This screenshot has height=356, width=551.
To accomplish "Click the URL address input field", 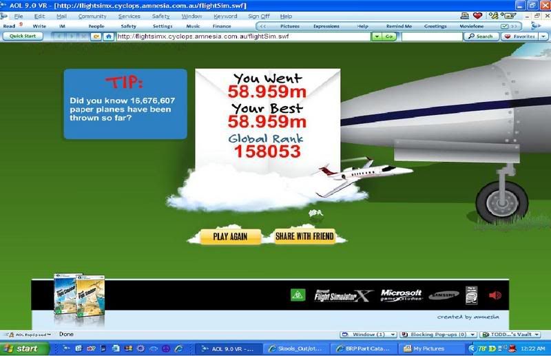I will 241,36.
